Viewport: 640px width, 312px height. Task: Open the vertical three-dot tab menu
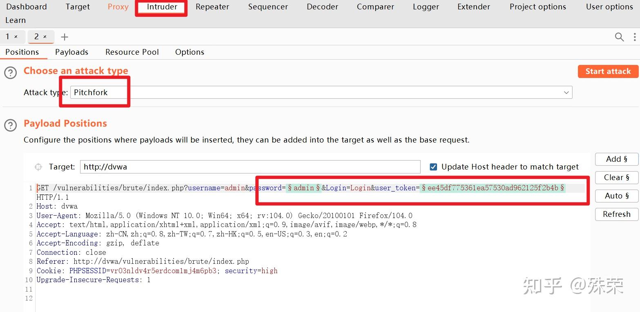tap(634, 37)
